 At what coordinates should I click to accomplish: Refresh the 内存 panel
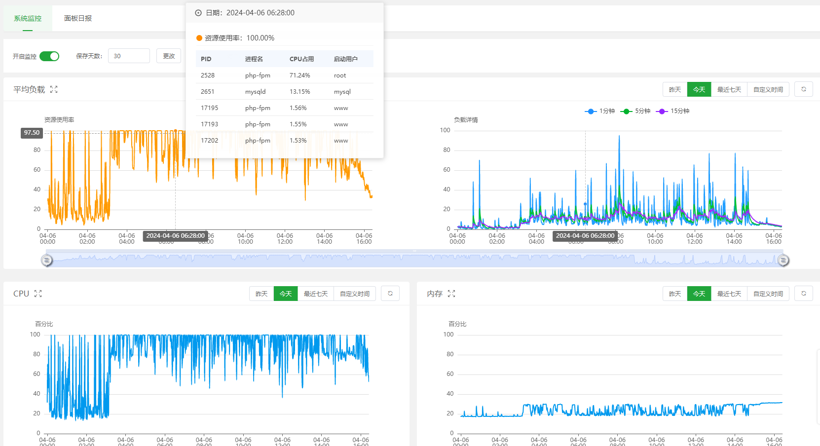click(804, 294)
